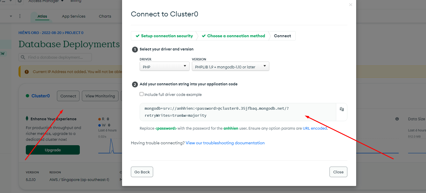Viewport: 426px width, 193px height.
Task: Click into Find a database deployment field
Action: point(55,57)
